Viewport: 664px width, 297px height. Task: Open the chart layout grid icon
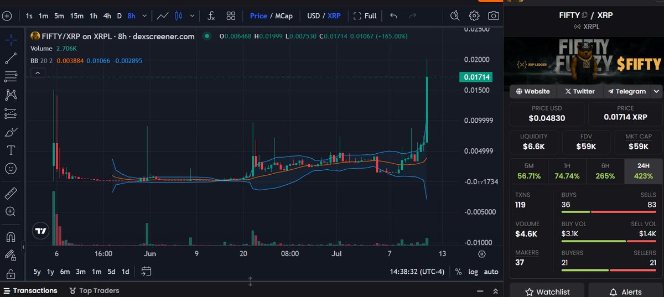(x=231, y=16)
